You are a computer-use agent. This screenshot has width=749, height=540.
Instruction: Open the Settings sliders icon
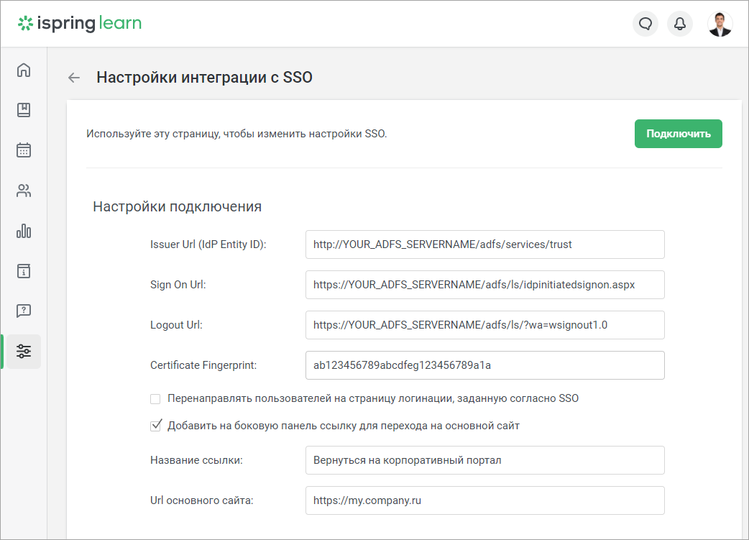(24, 351)
